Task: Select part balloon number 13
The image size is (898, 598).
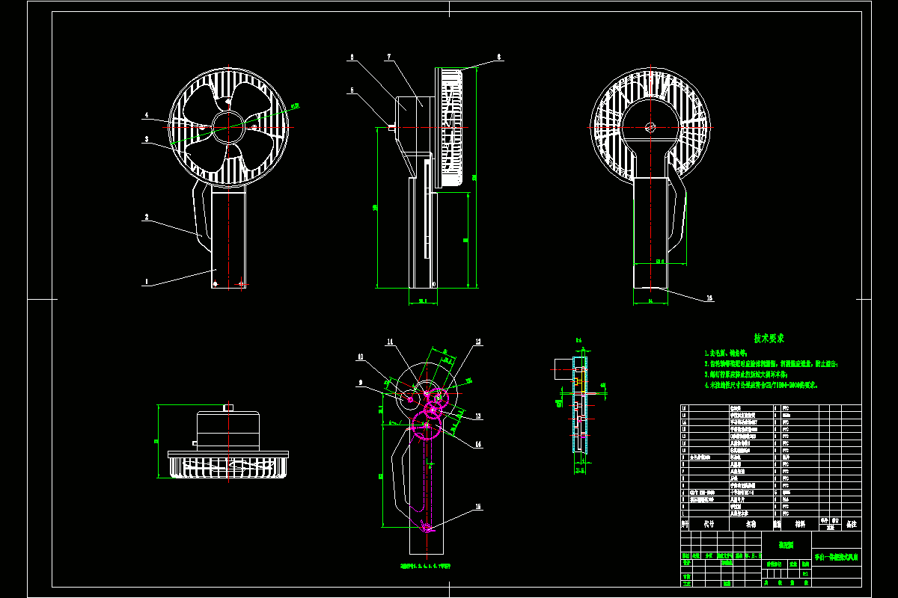Action: click(477, 416)
